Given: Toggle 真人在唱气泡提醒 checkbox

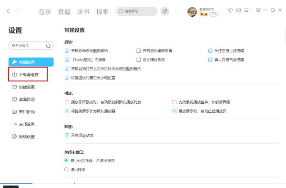Looking at the screenshot, I should point(210,60).
